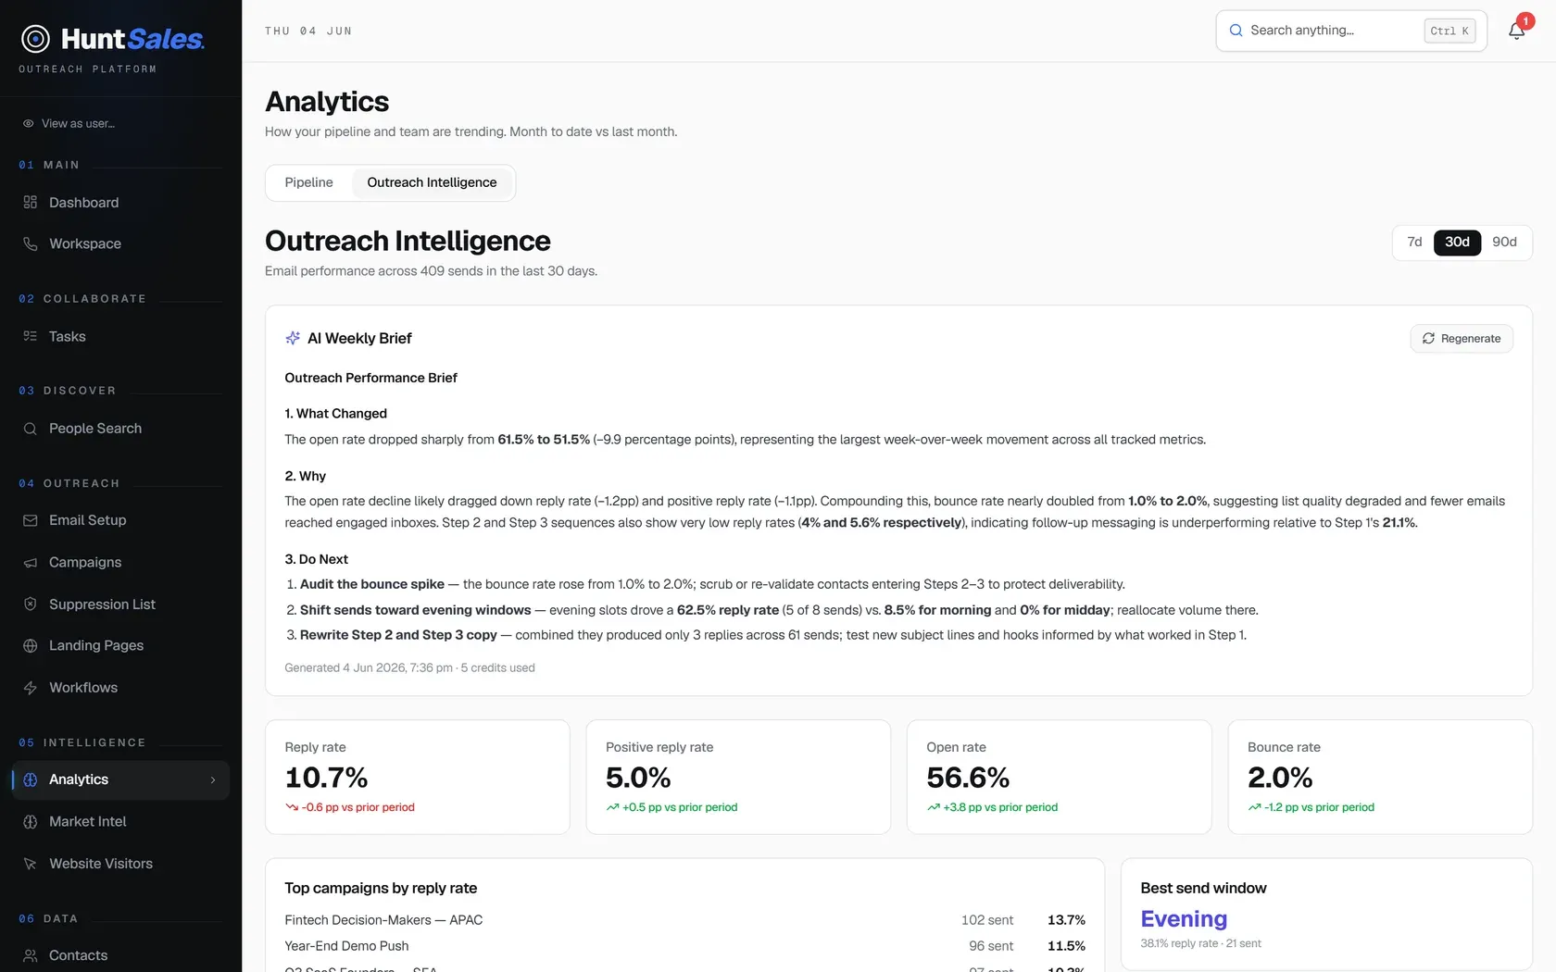Click the 96 sent count

pos(991,946)
